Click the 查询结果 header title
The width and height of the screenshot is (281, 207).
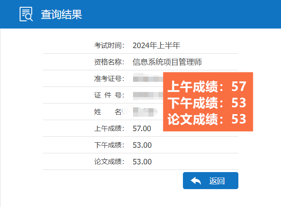[61, 14]
